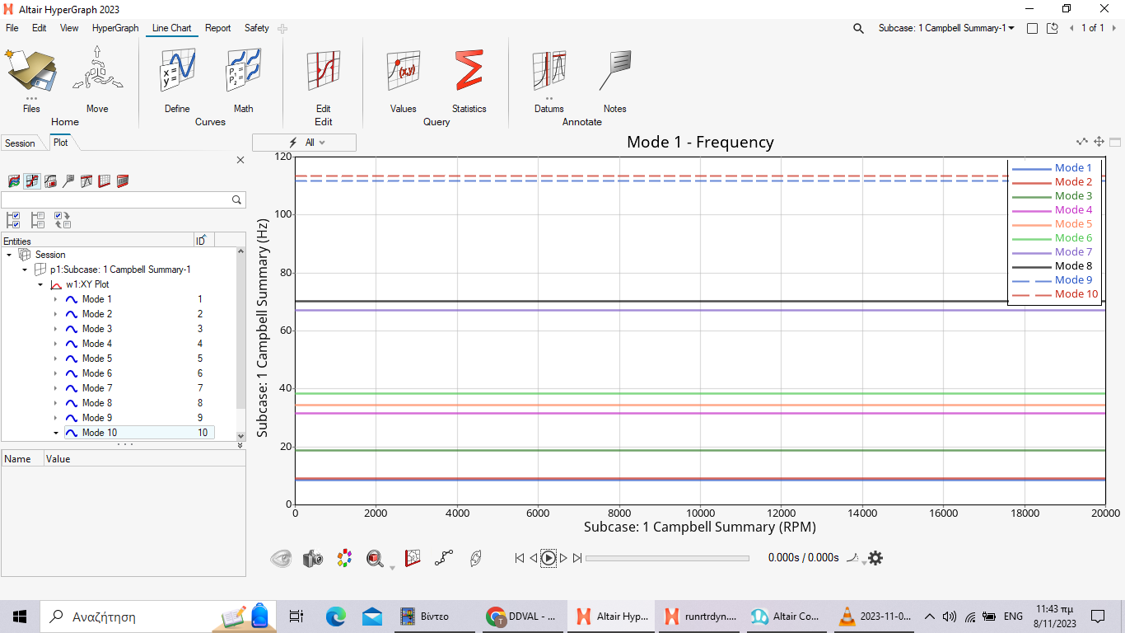Open the animation settings gear icon
This screenshot has height=633, width=1125.
pyautogui.click(x=875, y=558)
